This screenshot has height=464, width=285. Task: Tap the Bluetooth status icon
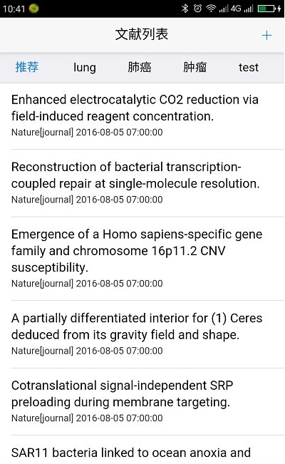(185, 9)
